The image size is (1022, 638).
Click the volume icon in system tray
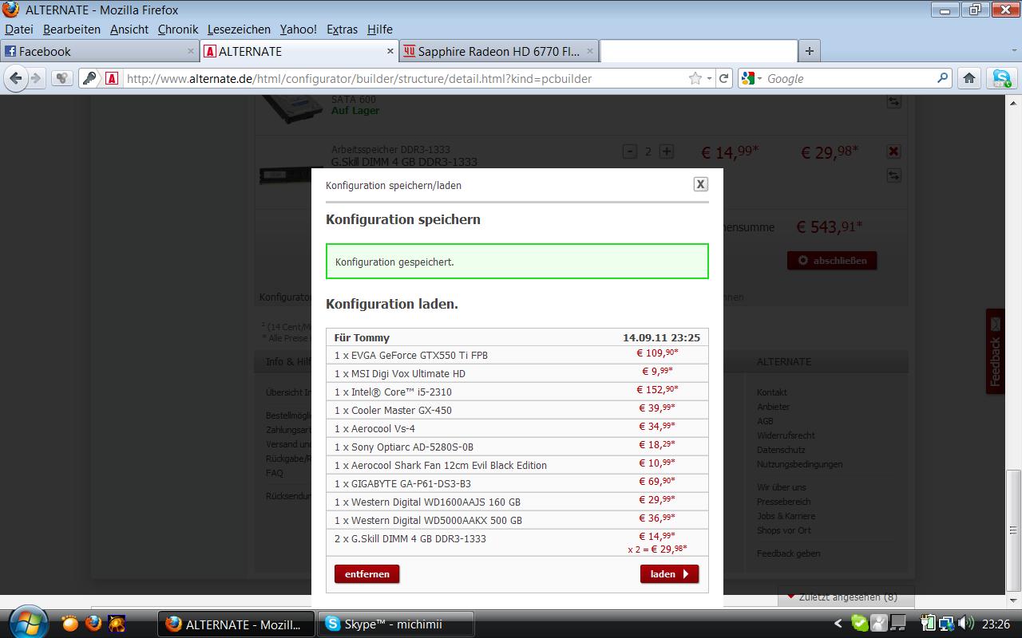point(965,624)
